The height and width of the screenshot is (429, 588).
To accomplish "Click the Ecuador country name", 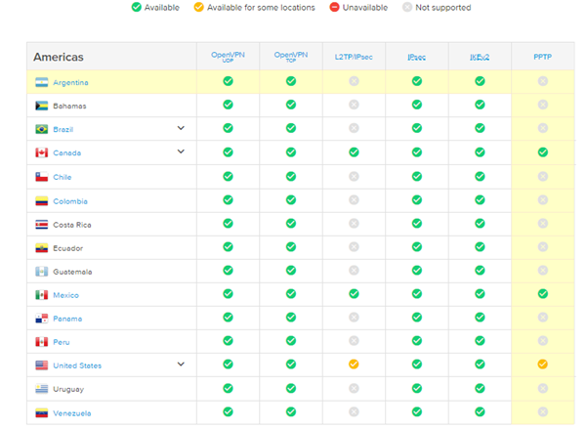I will (x=67, y=248).
